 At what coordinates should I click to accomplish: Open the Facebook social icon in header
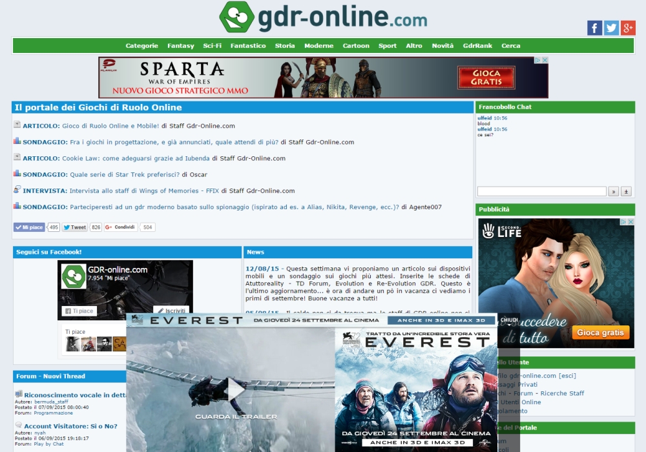594,28
